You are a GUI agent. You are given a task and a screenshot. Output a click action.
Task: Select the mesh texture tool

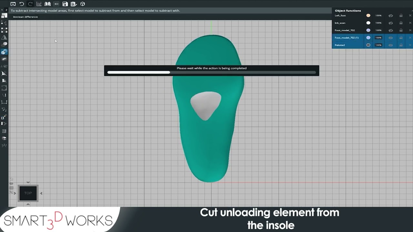tap(4, 131)
